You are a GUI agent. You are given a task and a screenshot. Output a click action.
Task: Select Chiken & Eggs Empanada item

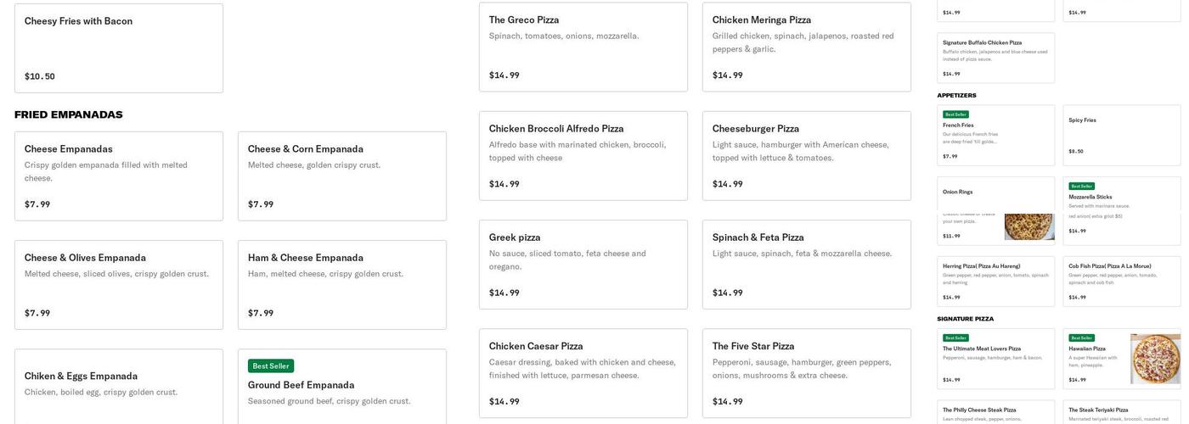point(118,386)
